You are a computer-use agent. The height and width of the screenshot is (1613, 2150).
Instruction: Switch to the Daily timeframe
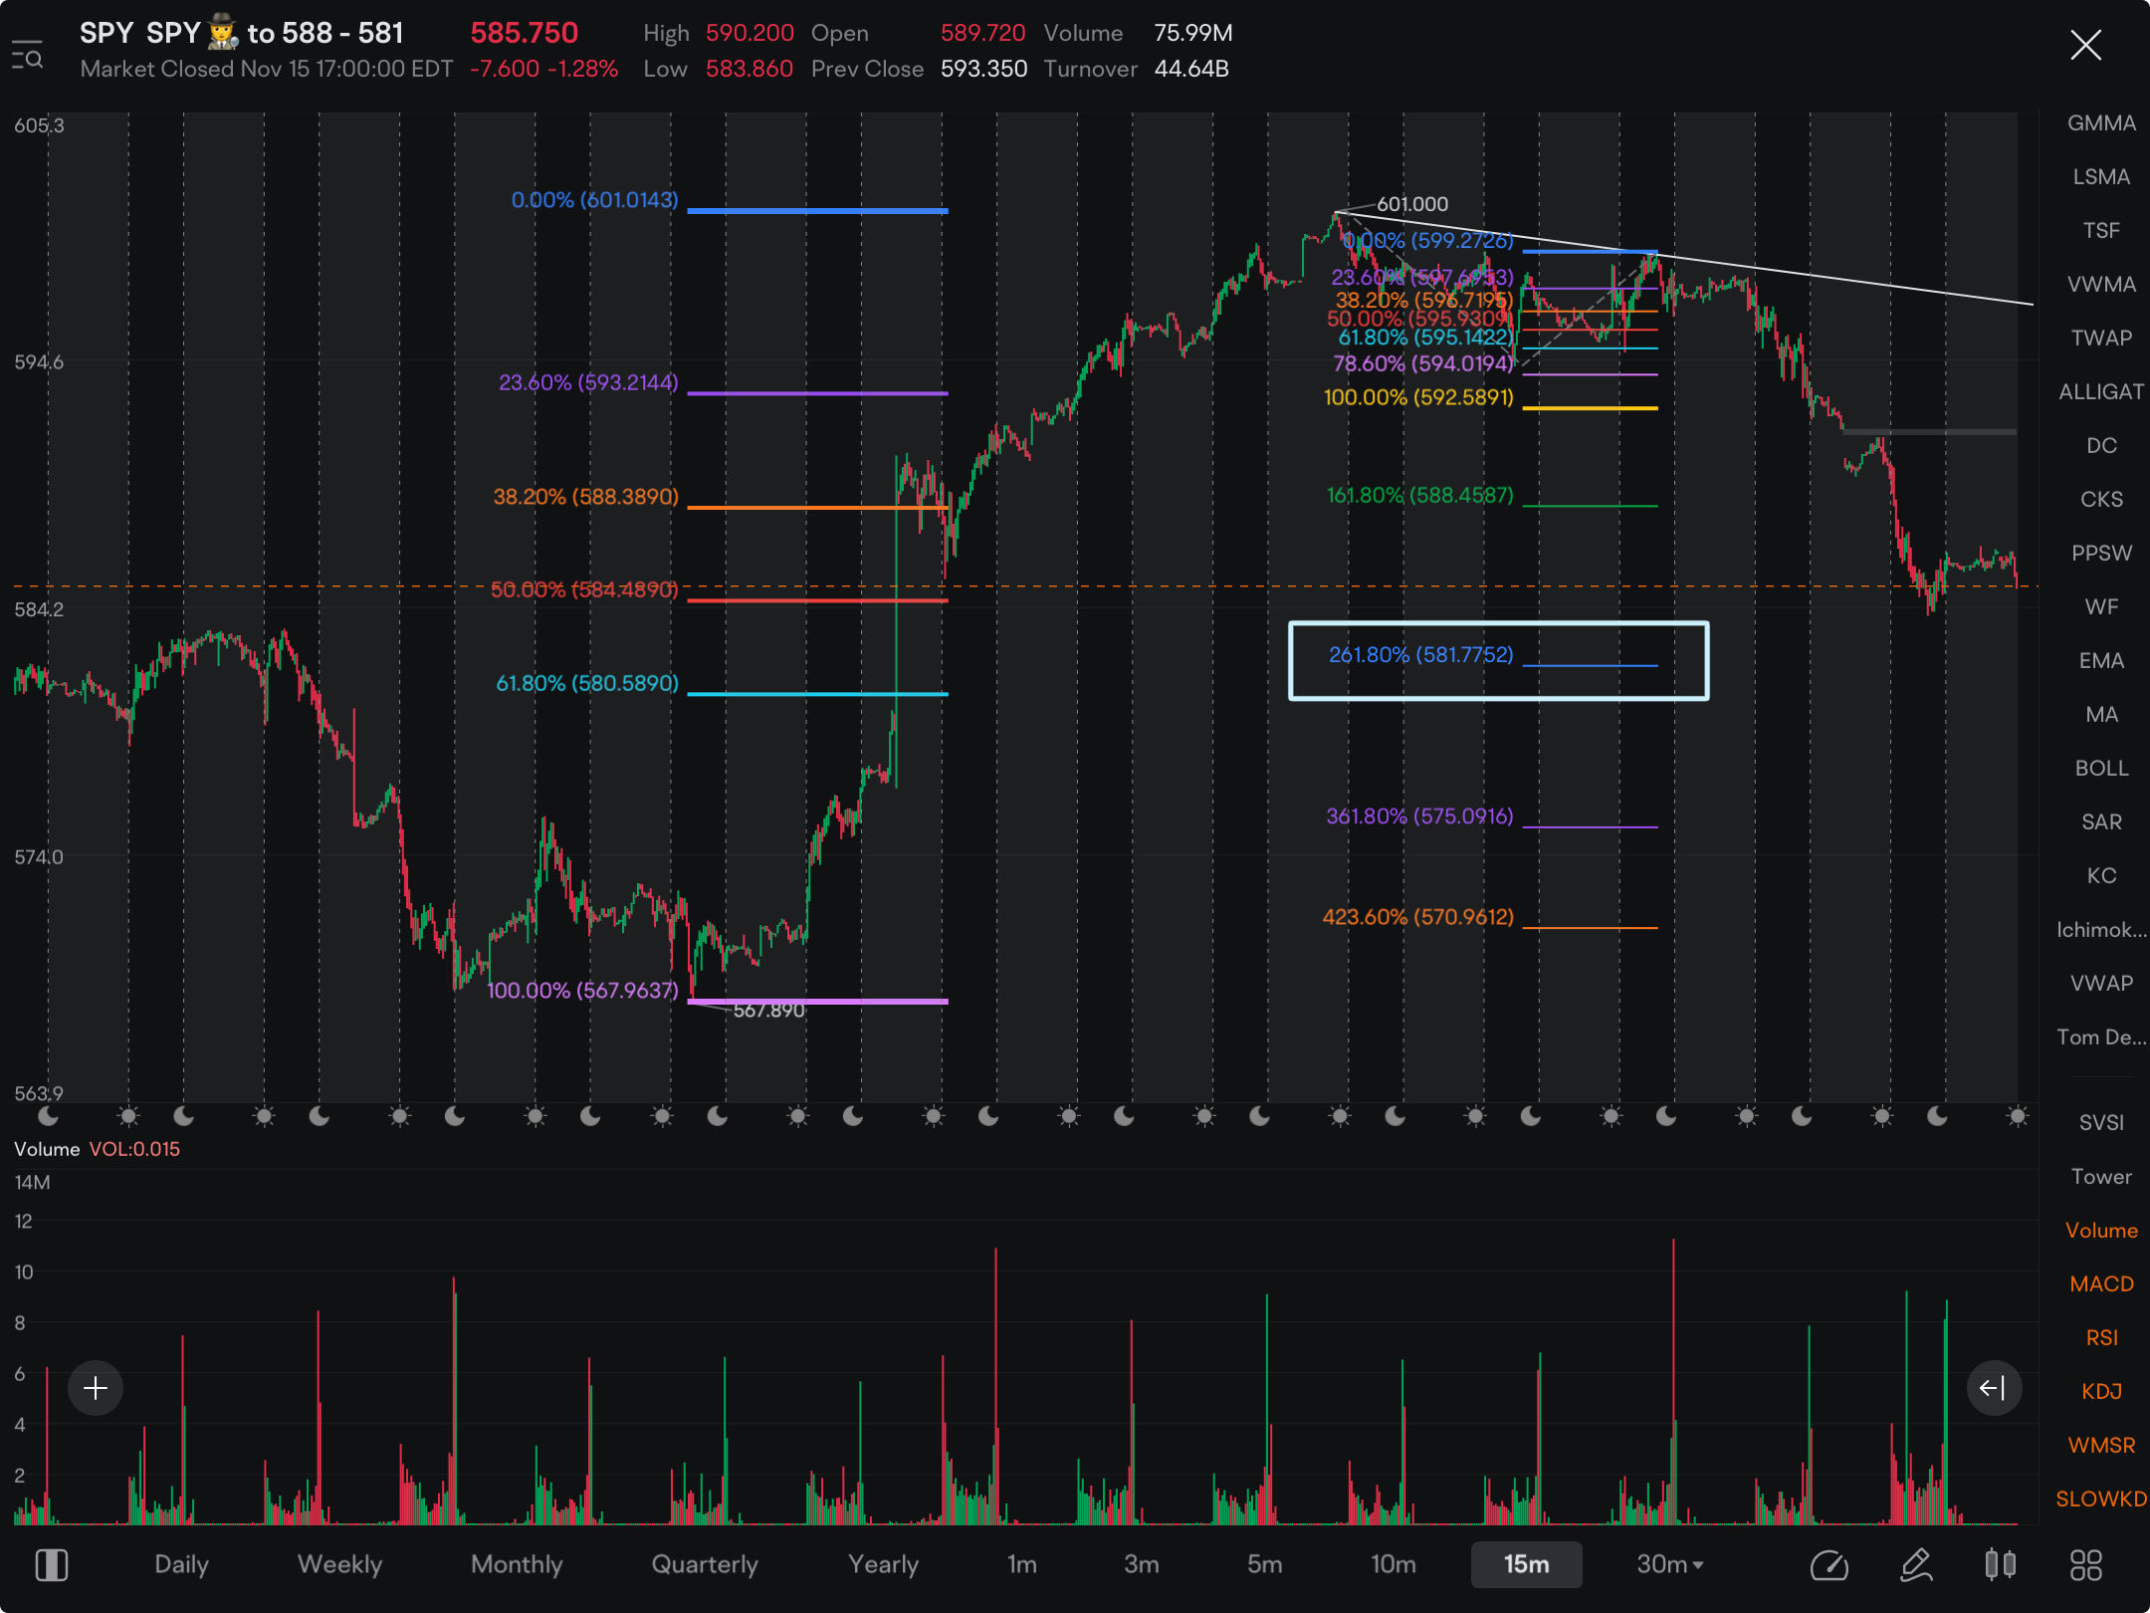point(181,1564)
